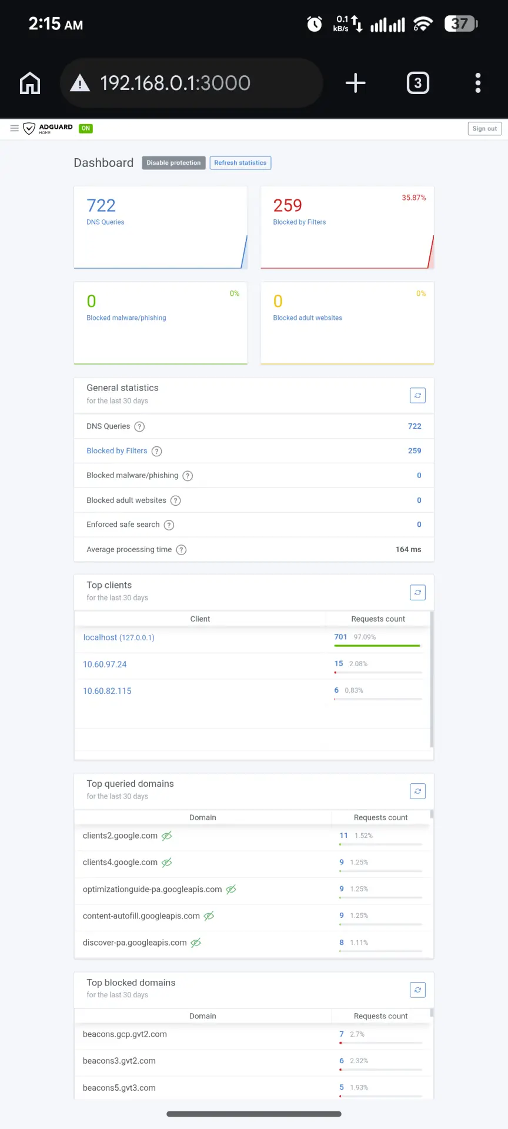Click the Refresh statistics button

coord(240,163)
